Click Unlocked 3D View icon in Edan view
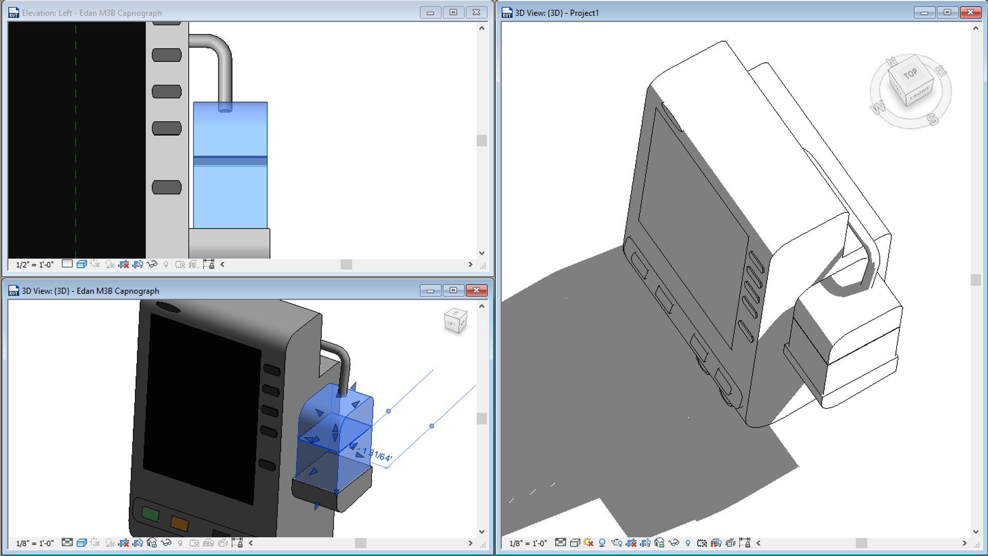This screenshot has height=556, width=988. [x=151, y=543]
